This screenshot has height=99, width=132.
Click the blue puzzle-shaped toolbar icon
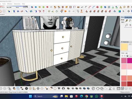[105, 7]
